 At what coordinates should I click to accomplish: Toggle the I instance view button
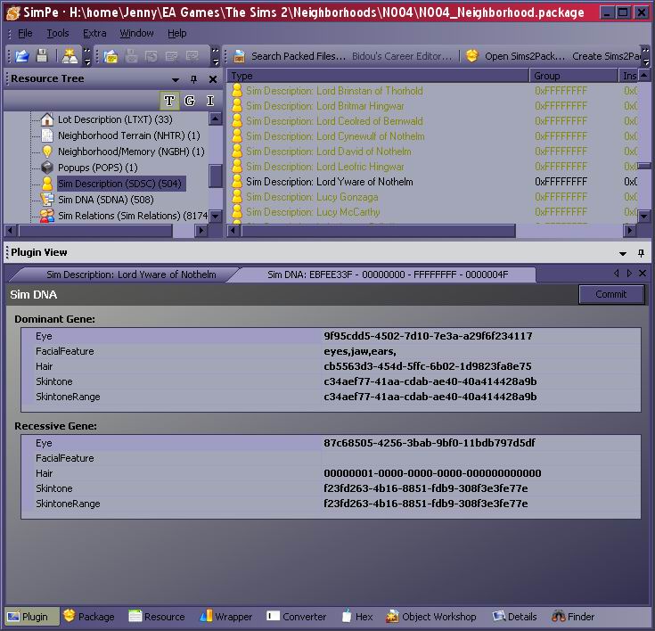210,101
